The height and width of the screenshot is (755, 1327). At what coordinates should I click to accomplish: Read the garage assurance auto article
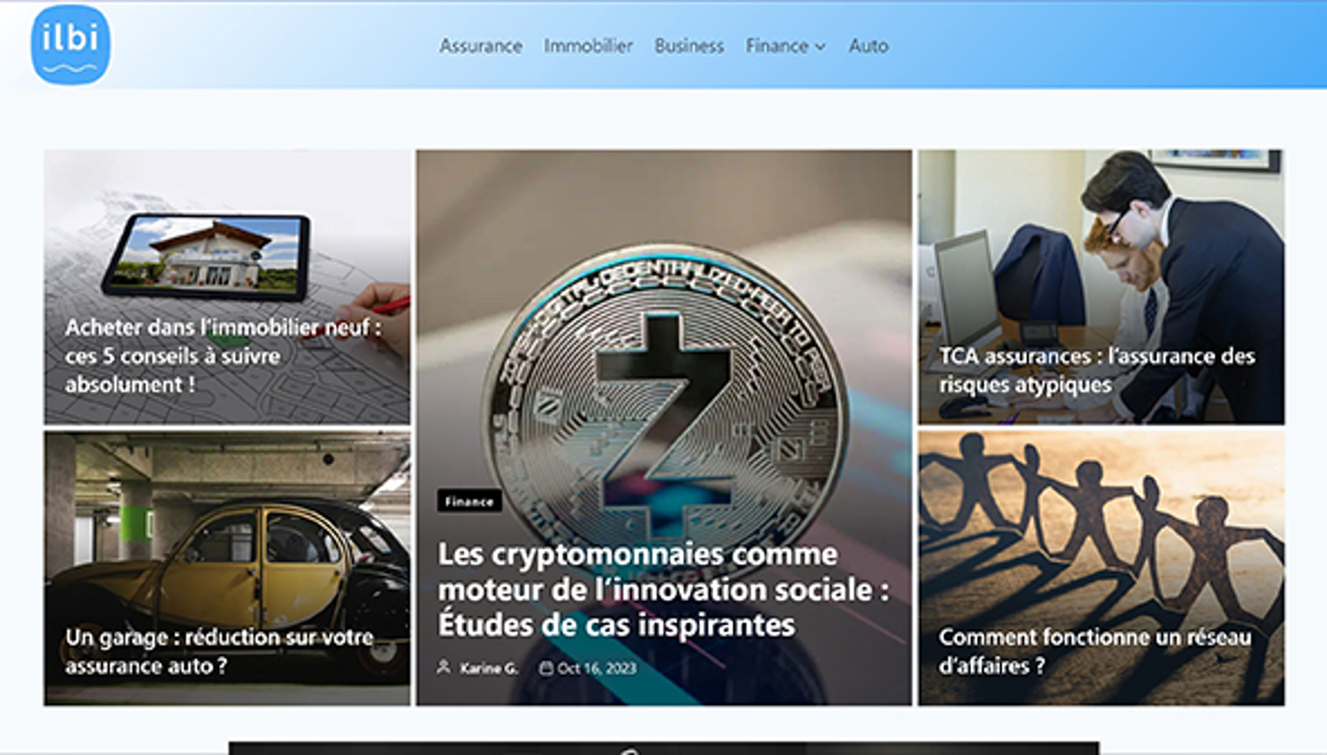pos(219,651)
